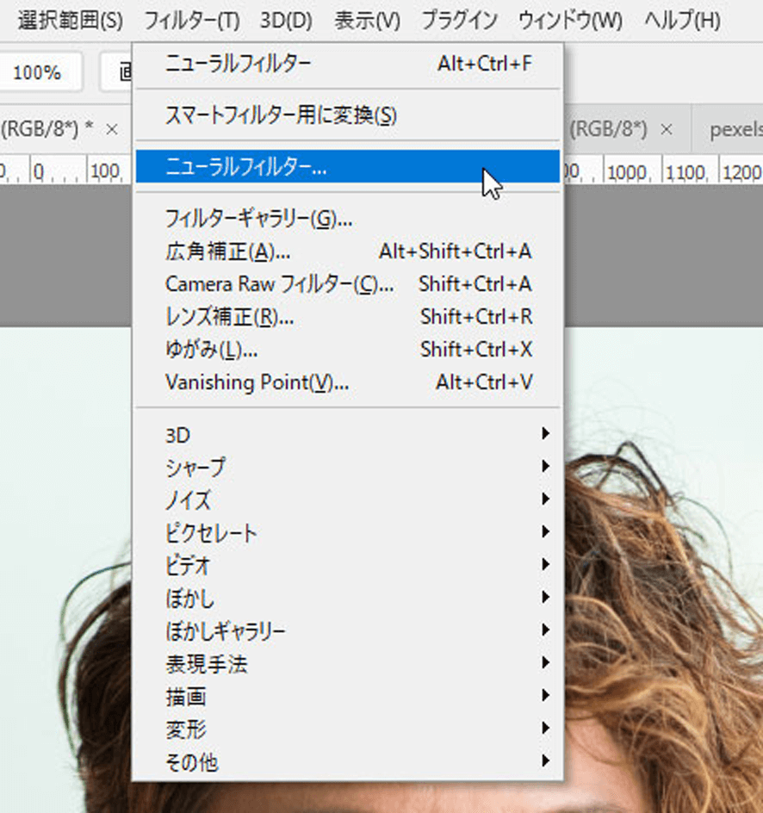Expand the ピクセレート submenu

click(348, 532)
